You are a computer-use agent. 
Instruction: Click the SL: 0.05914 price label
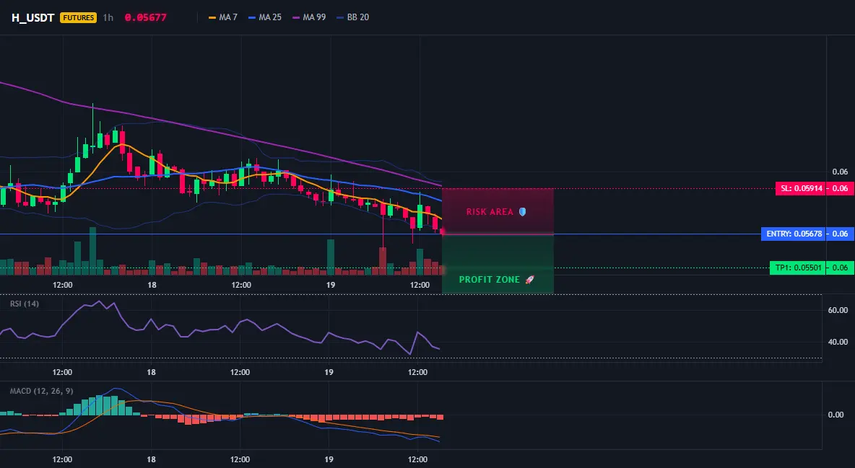800,188
